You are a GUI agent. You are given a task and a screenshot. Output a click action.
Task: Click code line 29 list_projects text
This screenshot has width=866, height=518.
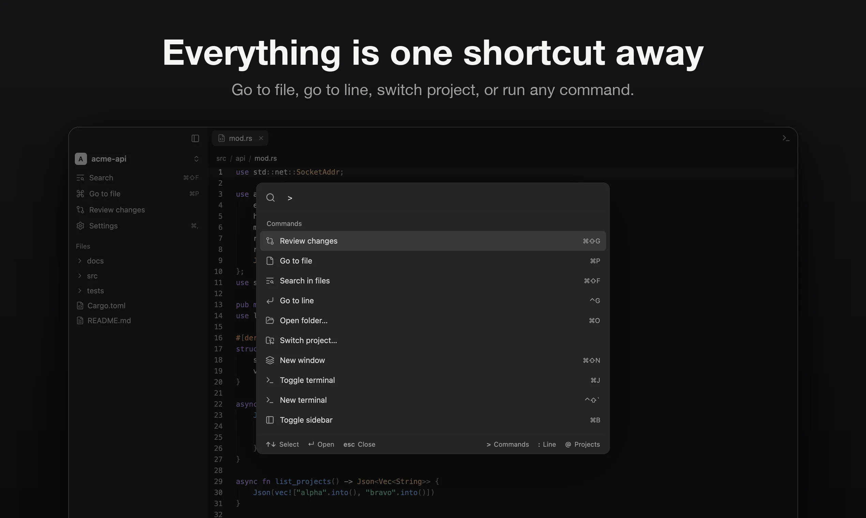[303, 481]
